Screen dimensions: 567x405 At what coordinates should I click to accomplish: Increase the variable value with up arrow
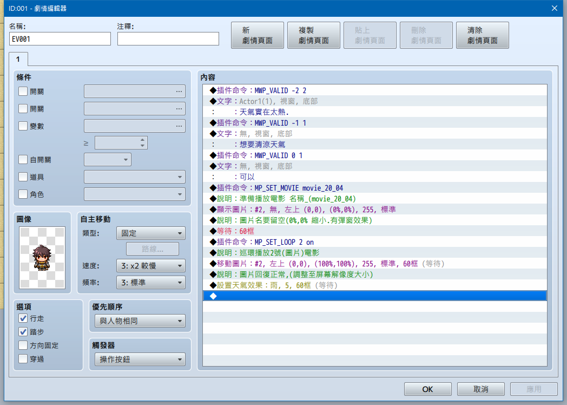point(142,140)
